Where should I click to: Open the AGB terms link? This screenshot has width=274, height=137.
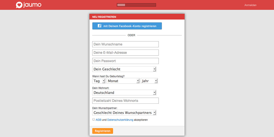pyautogui.click(x=98, y=120)
